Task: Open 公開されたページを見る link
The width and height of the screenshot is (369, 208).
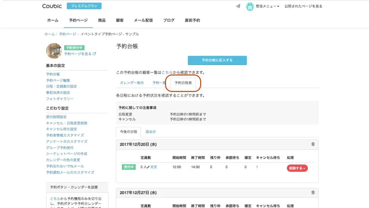Action: pos(303,6)
